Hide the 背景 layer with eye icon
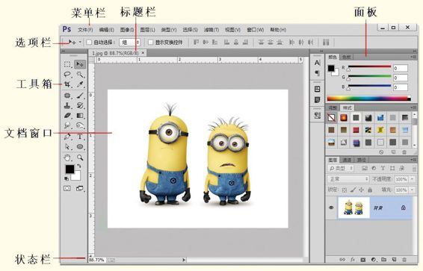Screen dimensions: 423x271 click(x=331, y=208)
